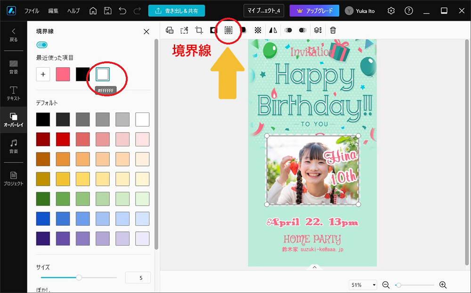
Task: Click the app logo icon
Action: pos(11,11)
